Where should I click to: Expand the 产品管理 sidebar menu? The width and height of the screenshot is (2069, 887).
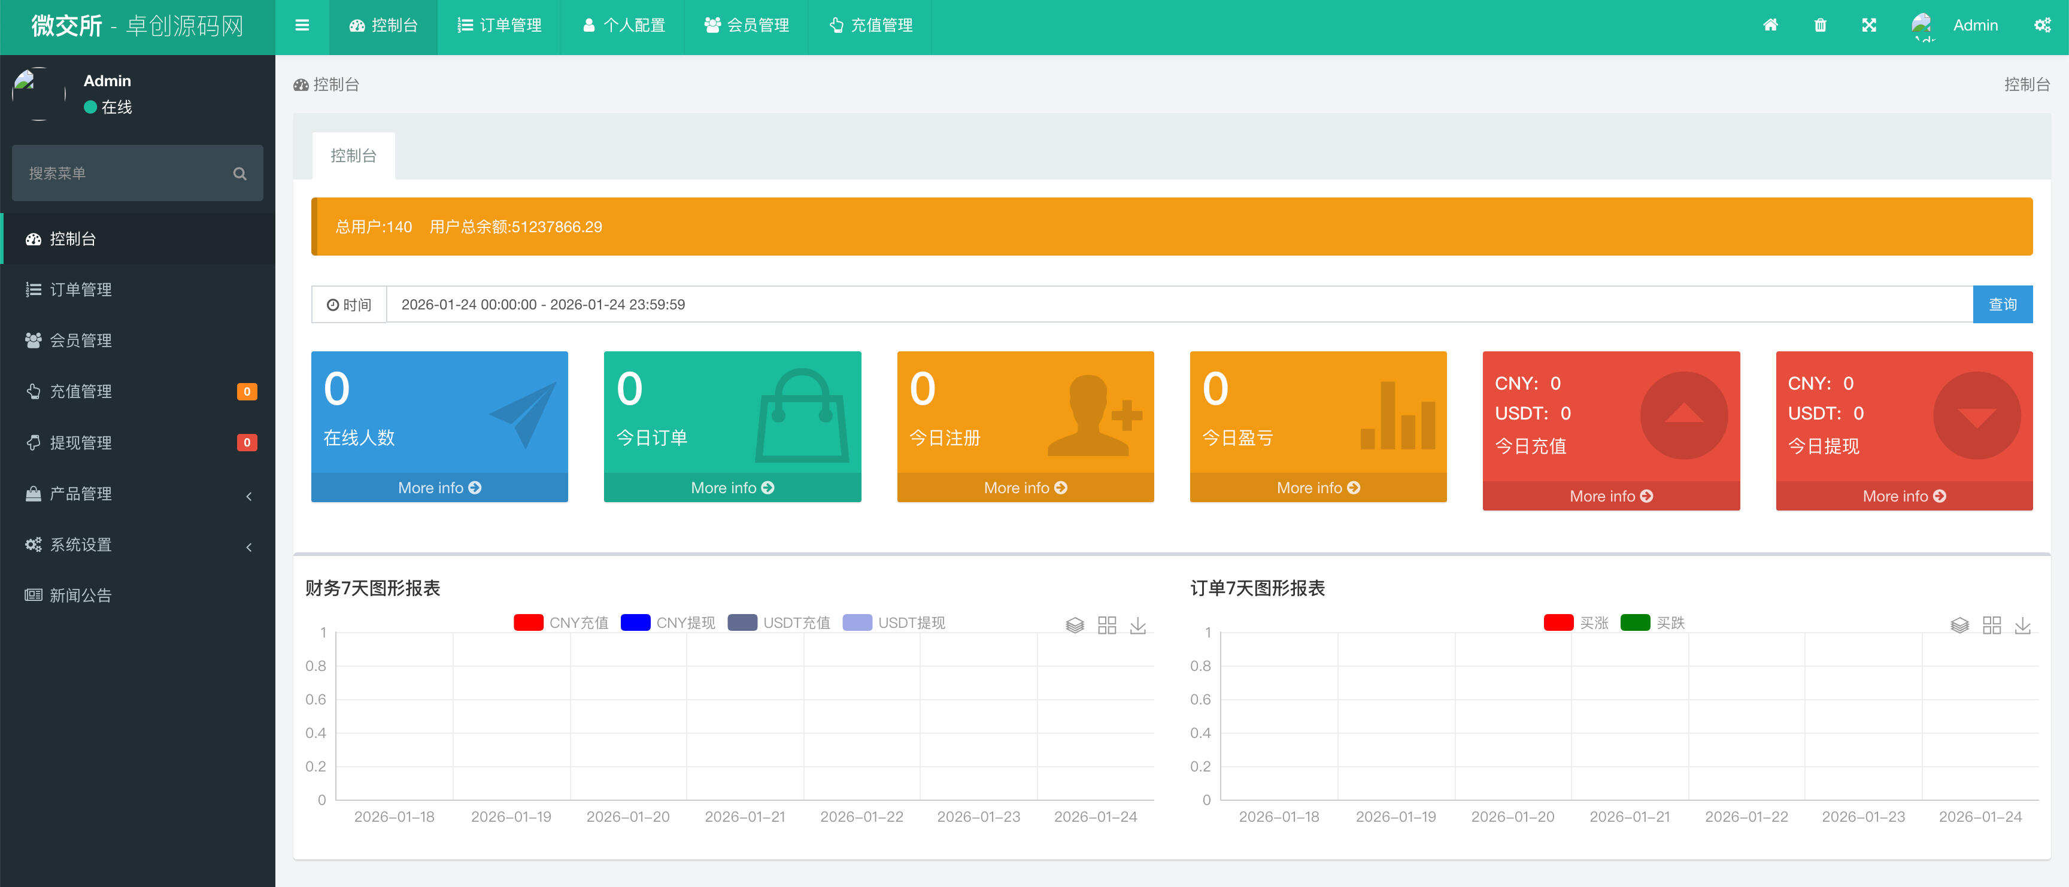(80, 494)
